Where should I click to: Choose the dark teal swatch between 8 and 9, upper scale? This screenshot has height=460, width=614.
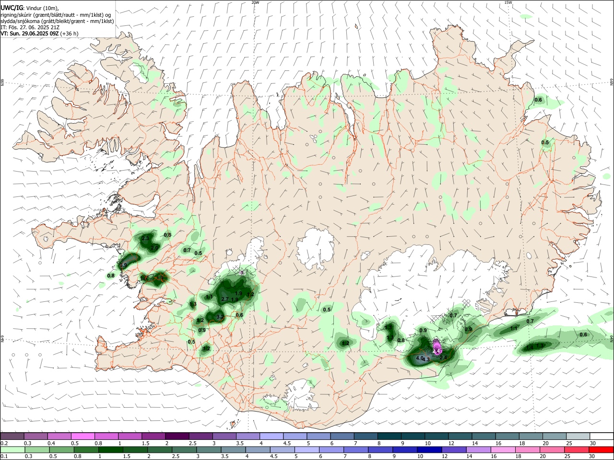(390, 436)
